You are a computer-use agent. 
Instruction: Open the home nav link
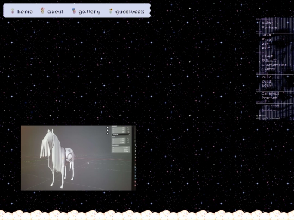point(25,11)
